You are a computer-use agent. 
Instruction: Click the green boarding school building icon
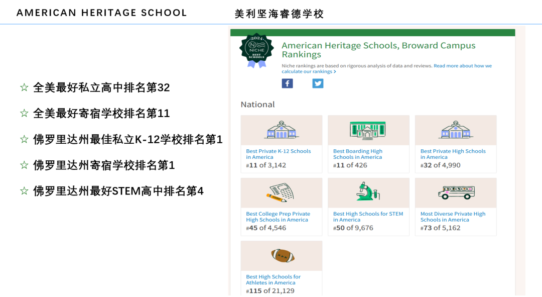tap(368, 130)
